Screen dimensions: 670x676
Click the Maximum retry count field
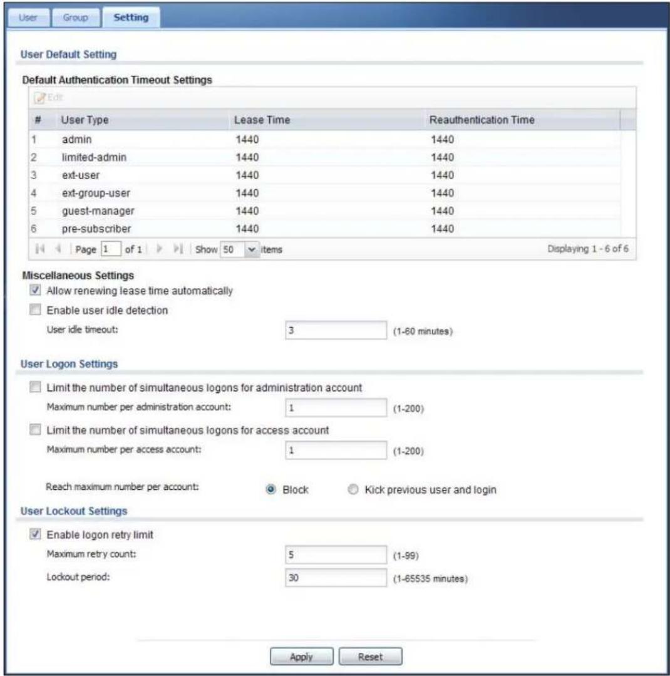click(336, 555)
